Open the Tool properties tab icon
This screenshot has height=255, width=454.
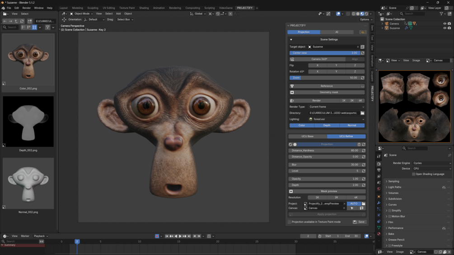(x=379, y=156)
